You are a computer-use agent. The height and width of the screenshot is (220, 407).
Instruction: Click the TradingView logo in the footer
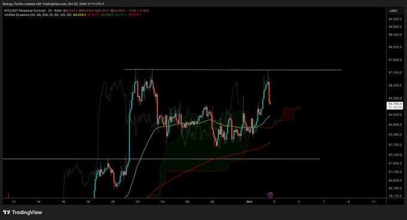point(23,212)
